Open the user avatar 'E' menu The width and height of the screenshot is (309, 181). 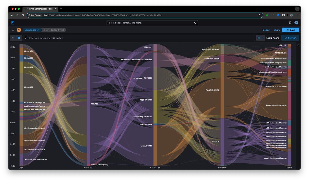tap(296, 23)
